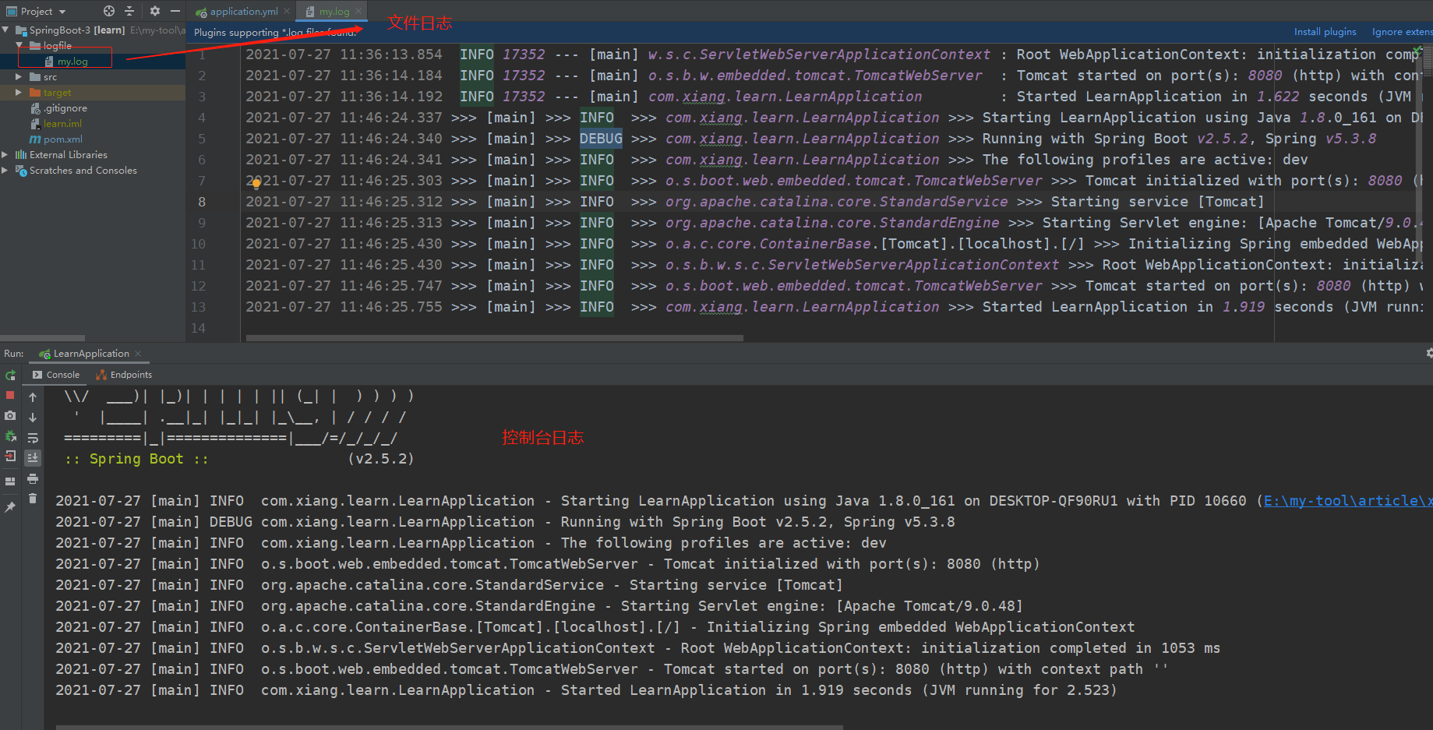Collapse the SpringBoot-3 project root
The image size is (1433, 730).
point(6,30)
